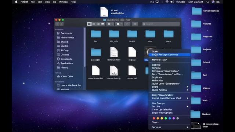Apply the green tag color
The height and width of the screenshot is (132, 235).
(166, 118)
